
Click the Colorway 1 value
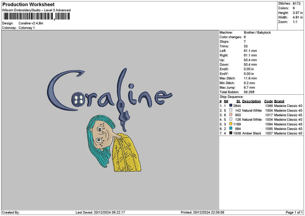click(26, 28)
